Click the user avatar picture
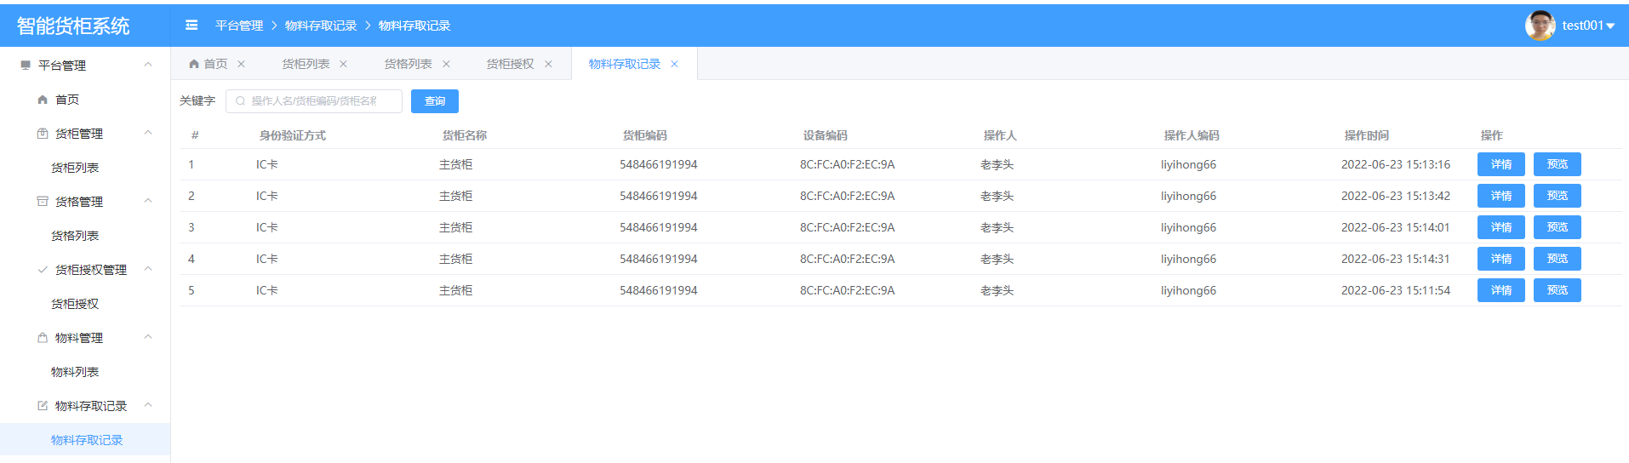This screenshot has height=463, width=1629. click(x=1540, y=26)
